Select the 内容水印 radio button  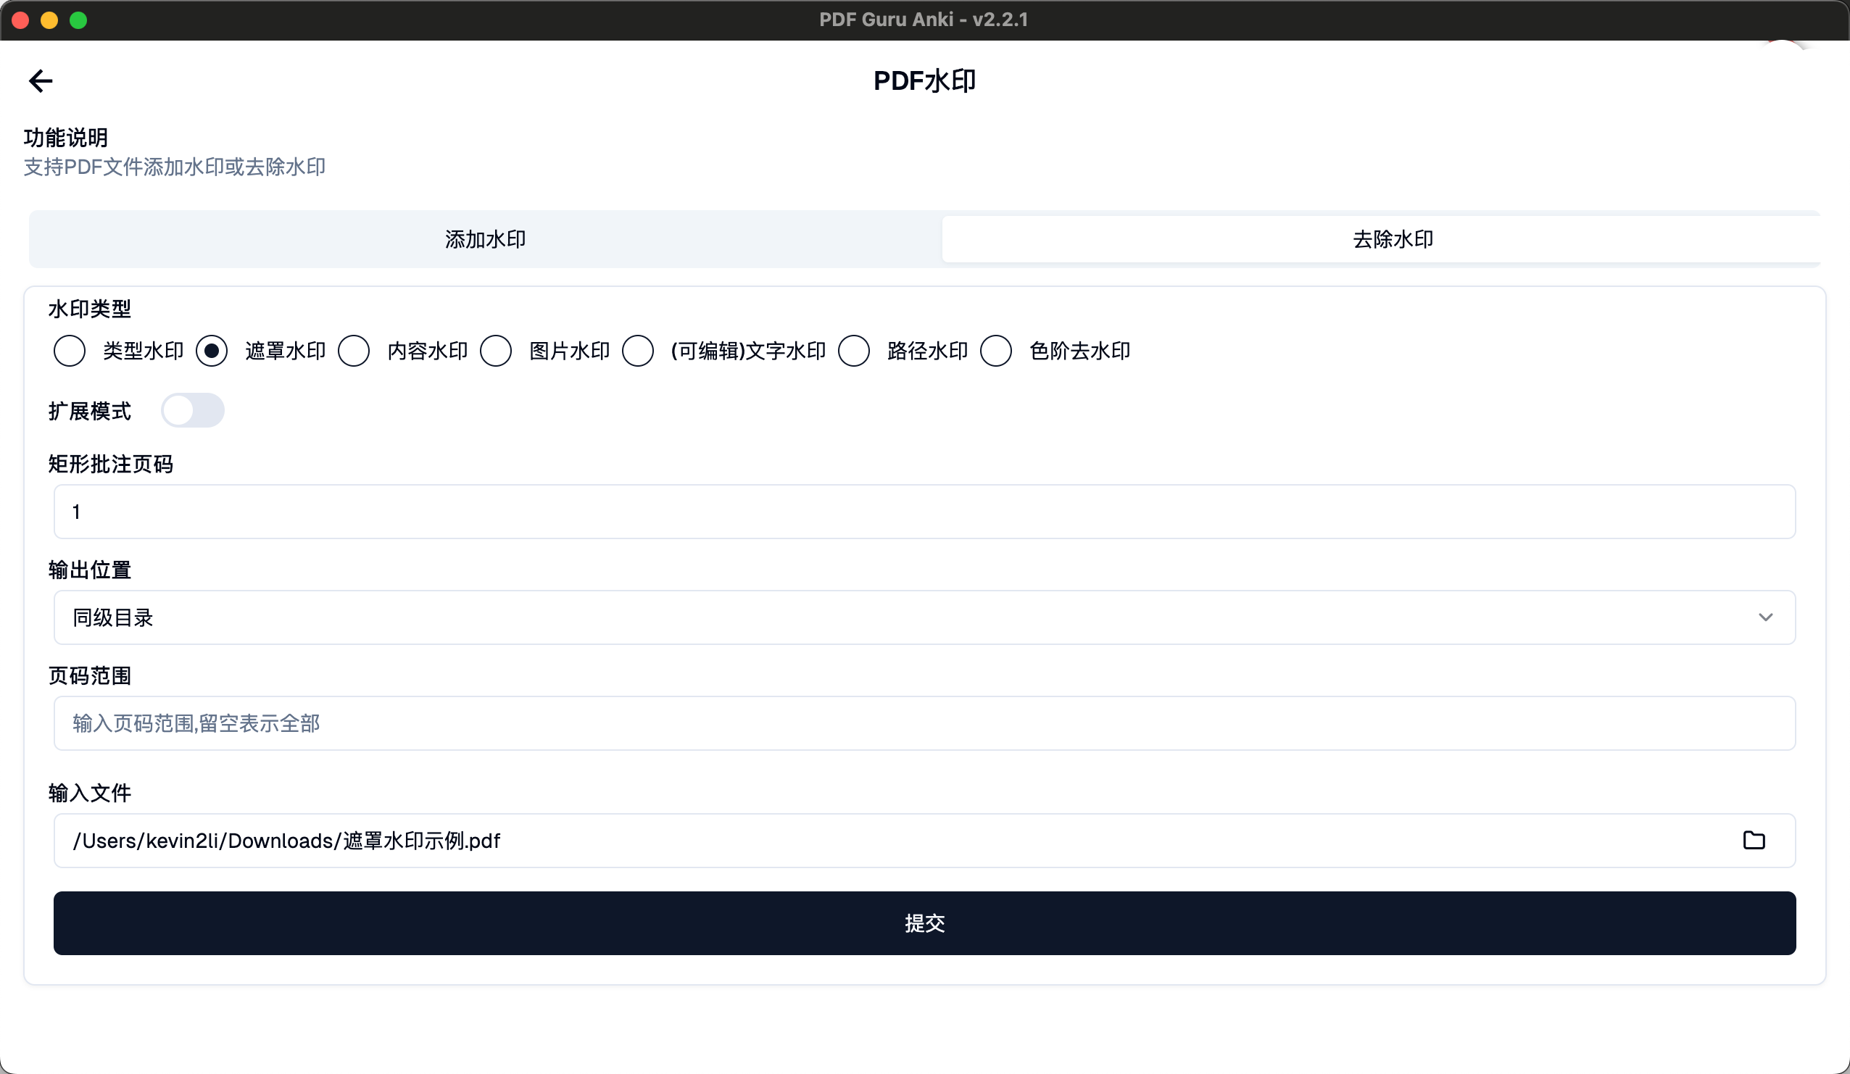354,351
